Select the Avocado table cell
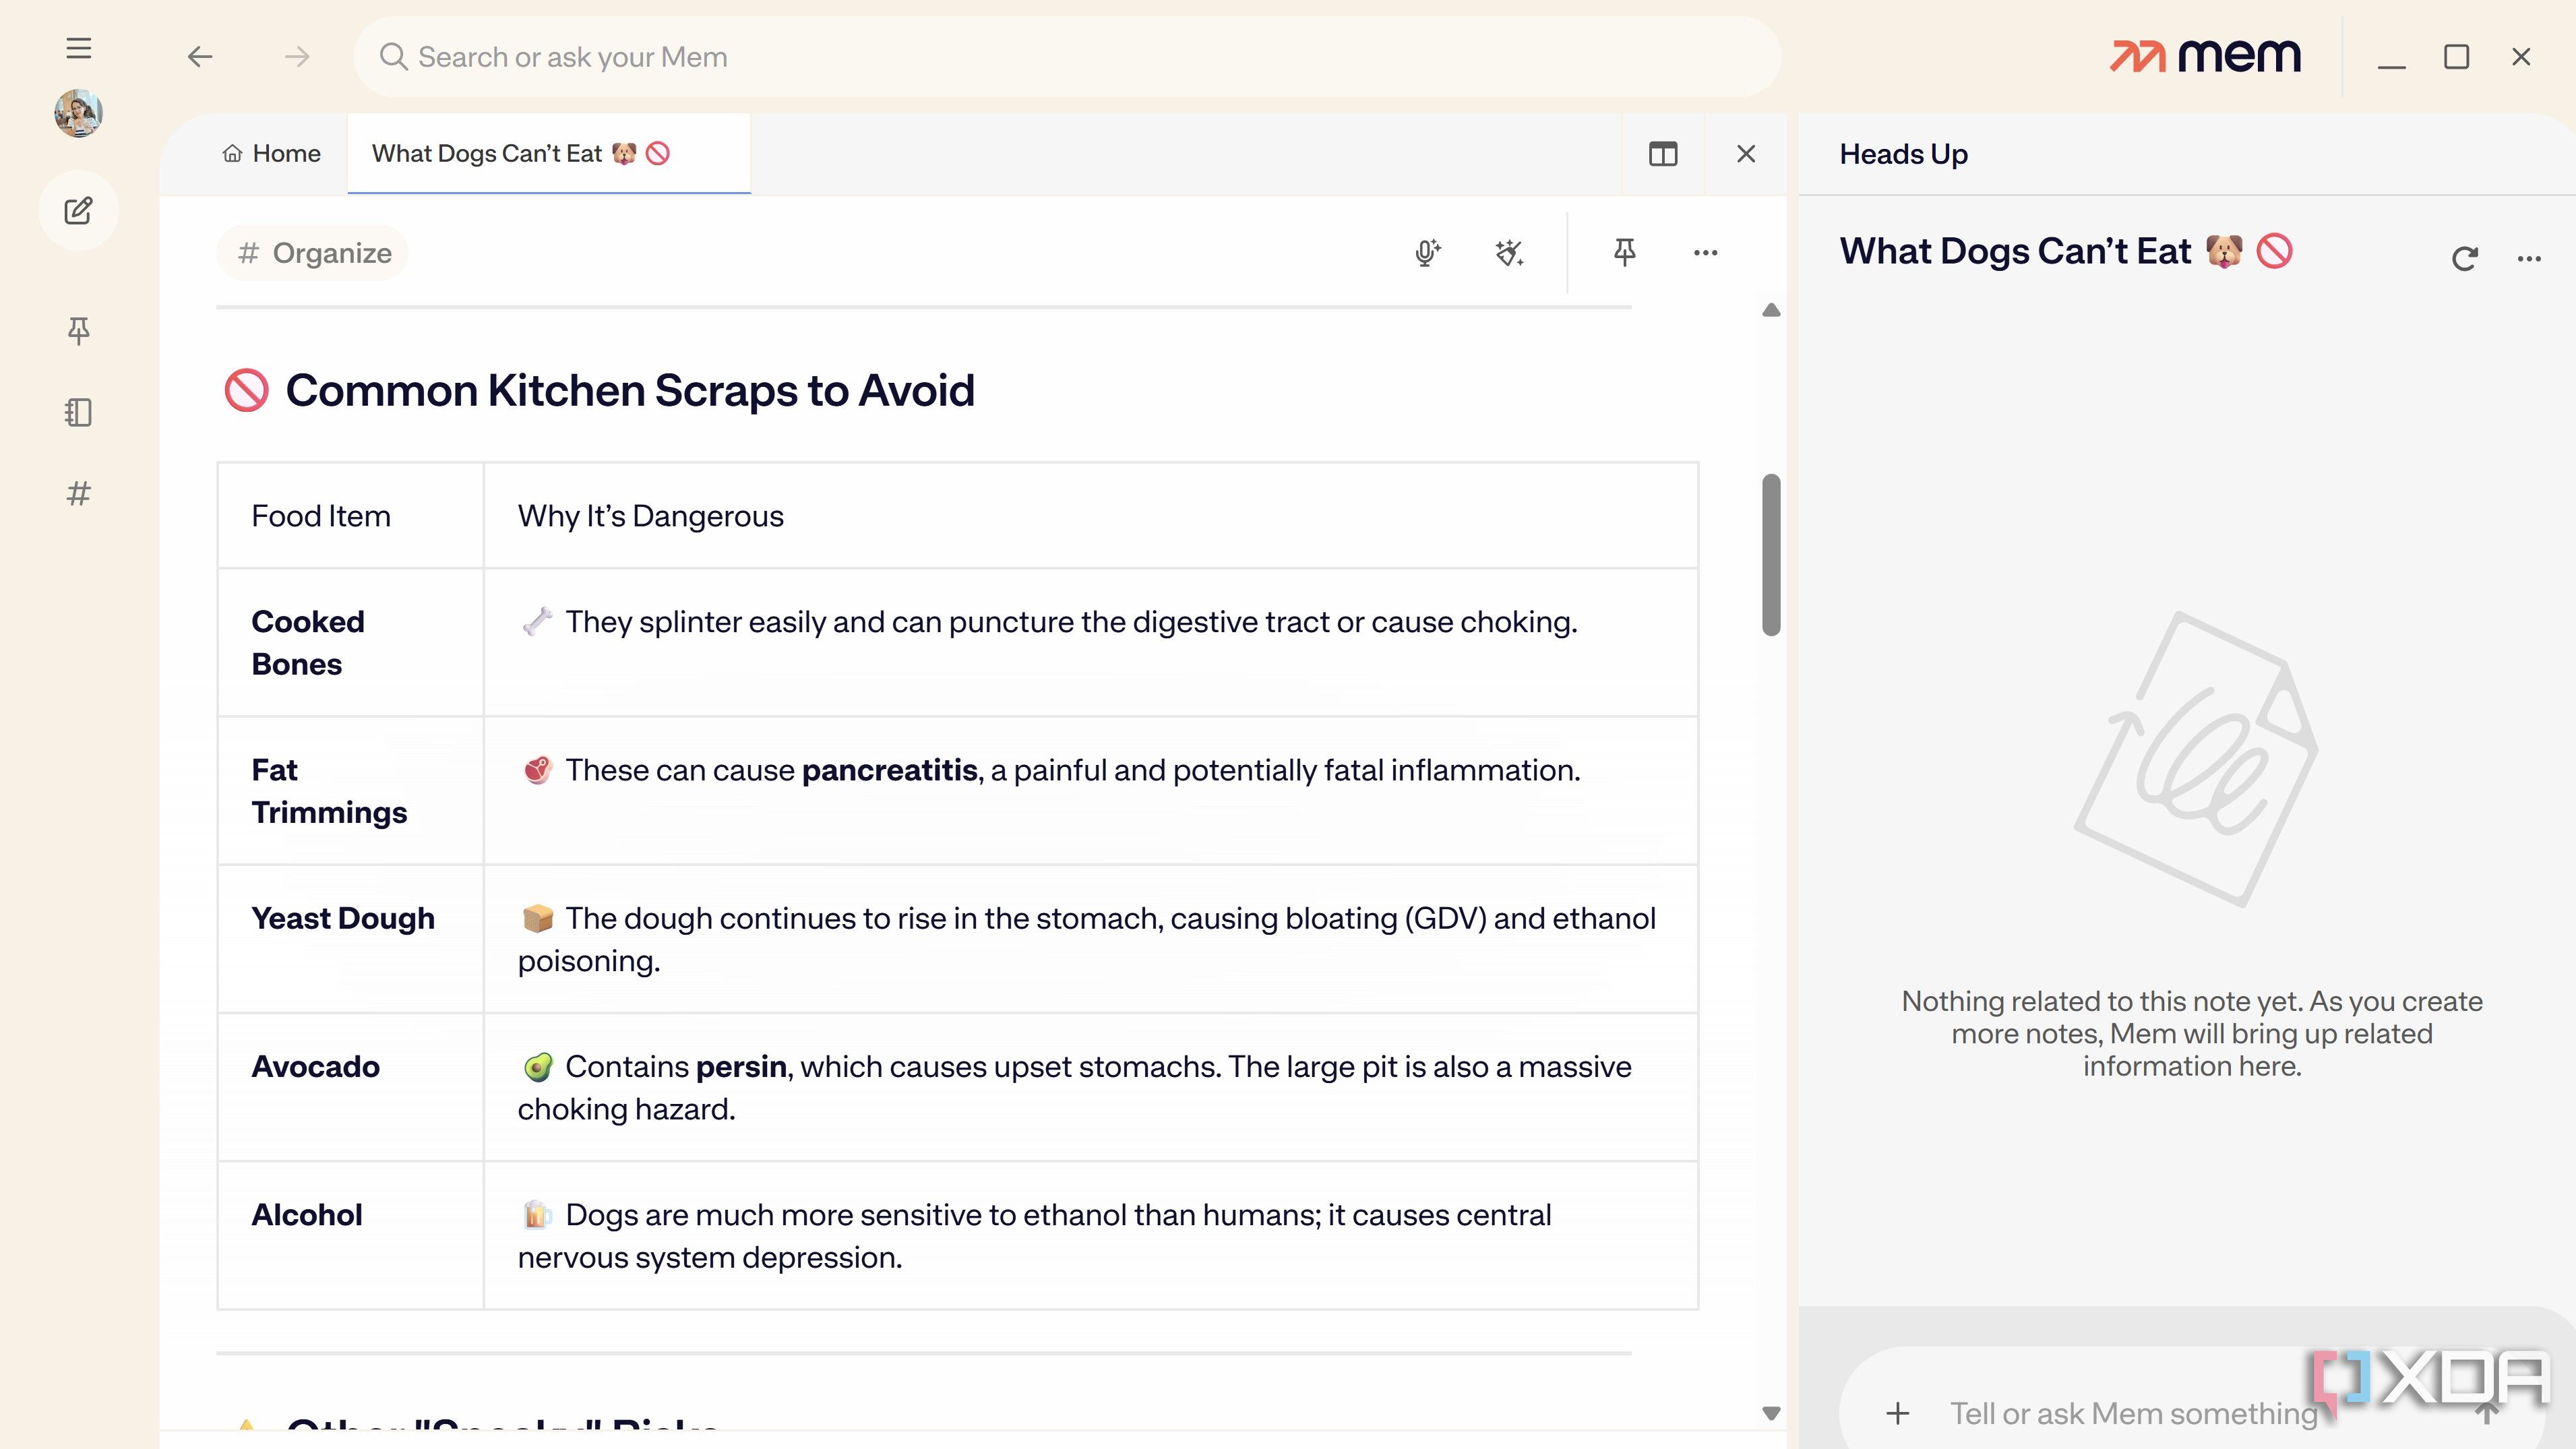 coord(351,1087)
